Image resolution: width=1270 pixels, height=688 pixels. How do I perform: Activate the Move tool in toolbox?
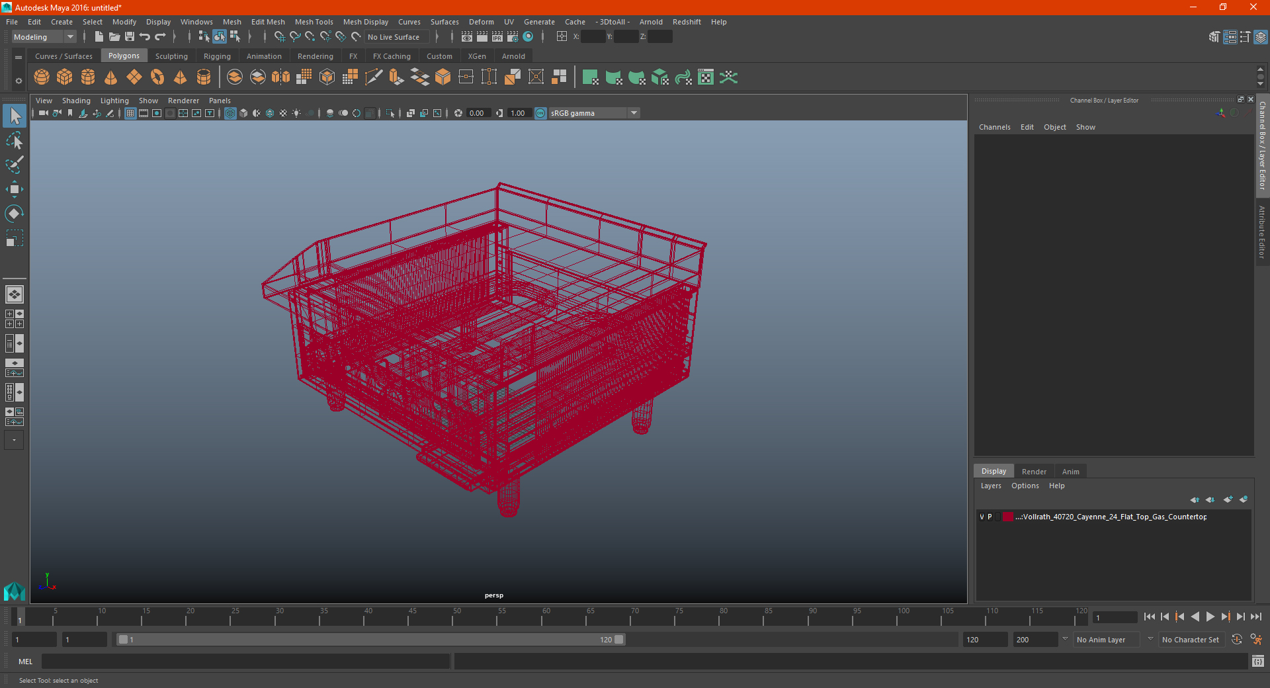[14, 189]
